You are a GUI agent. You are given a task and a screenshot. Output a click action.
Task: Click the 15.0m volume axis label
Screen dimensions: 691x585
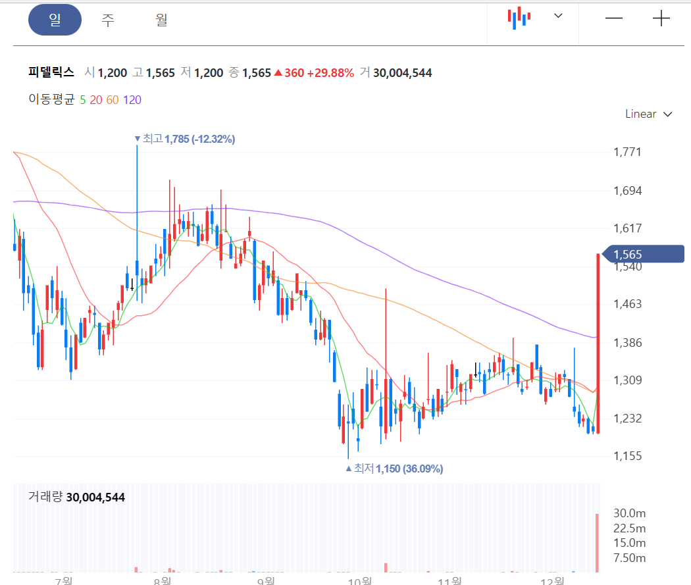tap(629, 543)
